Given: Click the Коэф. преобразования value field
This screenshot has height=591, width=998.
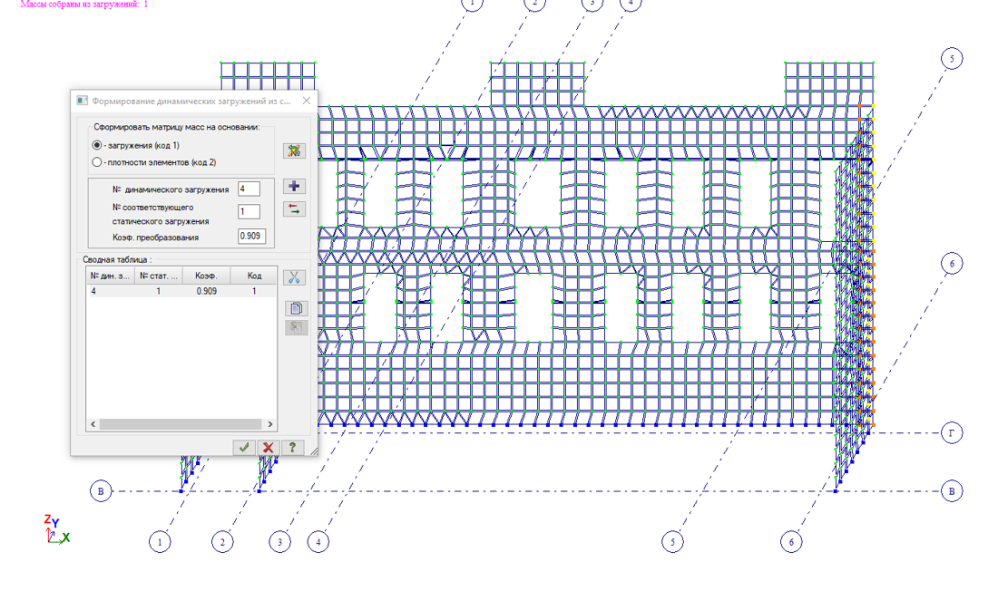Looking at the screenshot, I should [251, 236].
